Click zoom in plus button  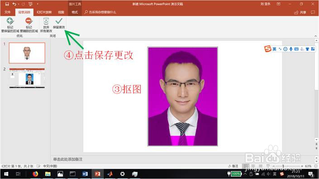coord(302,166)
